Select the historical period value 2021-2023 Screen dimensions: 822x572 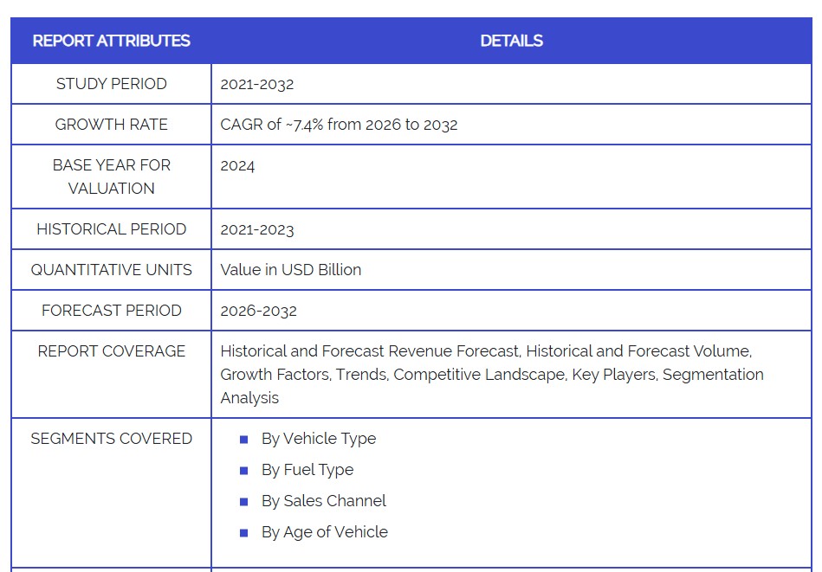pyautogui.click(x=257, y=229)
